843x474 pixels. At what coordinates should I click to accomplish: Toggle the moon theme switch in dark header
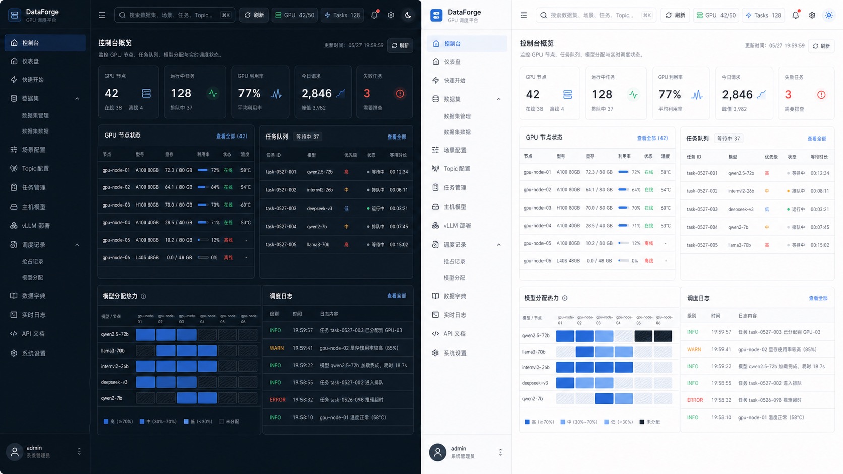pos(408,15)
